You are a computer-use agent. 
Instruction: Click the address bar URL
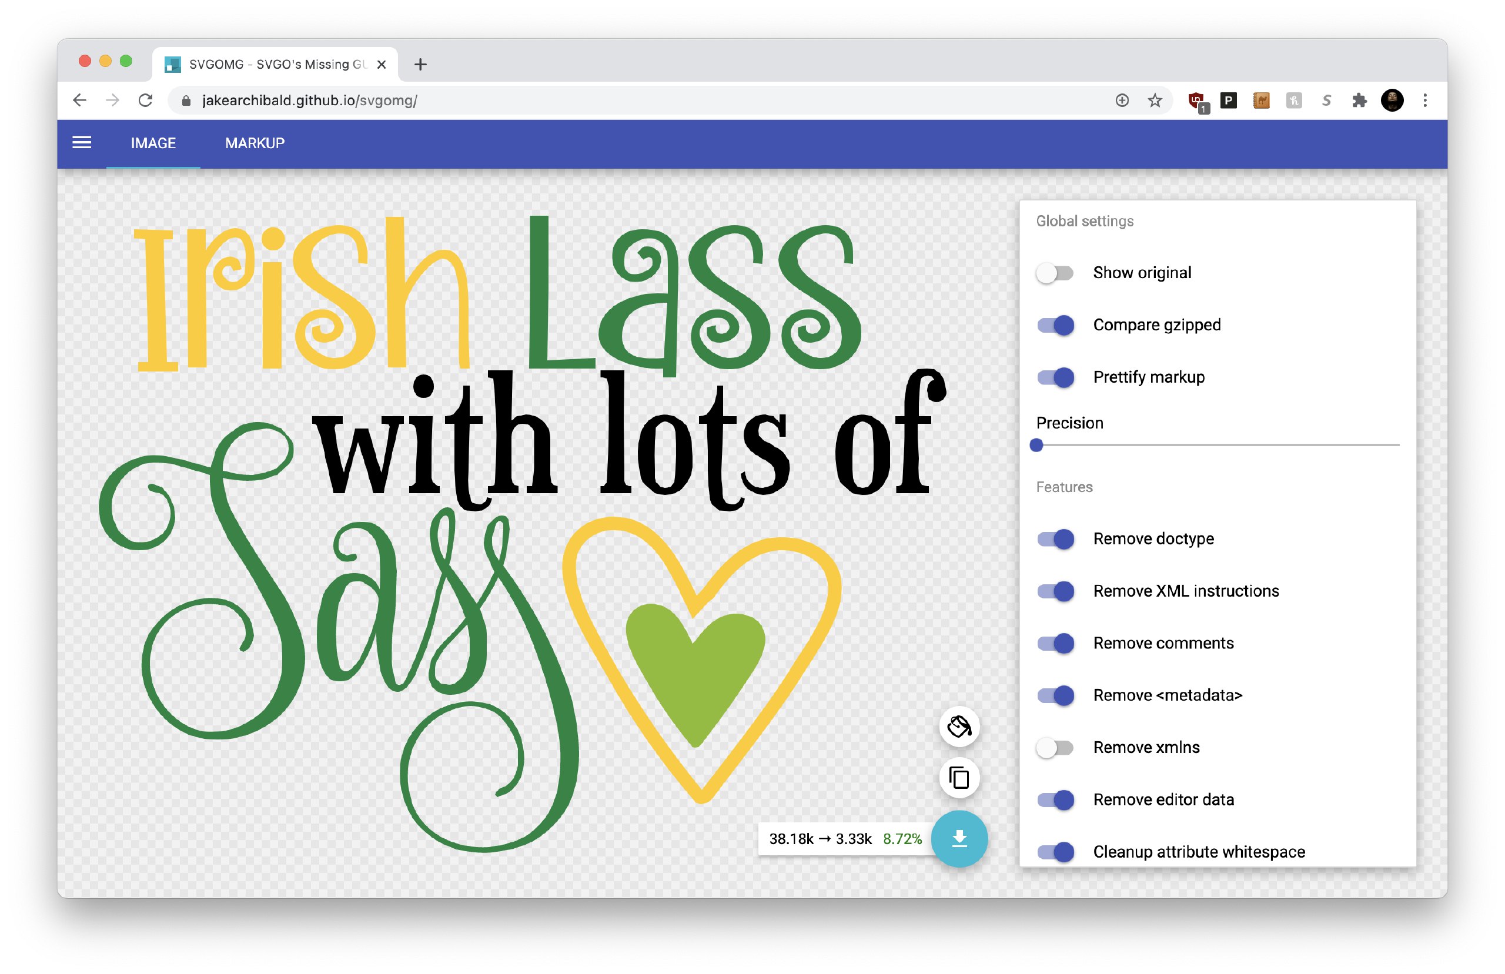pyautogui.click(x=310, y=100)
